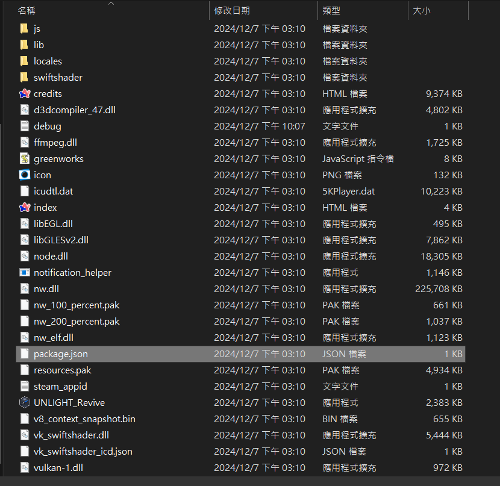Select the file name "UNLIGHT_Revive"
500x486 pixels.
(69, 403)
